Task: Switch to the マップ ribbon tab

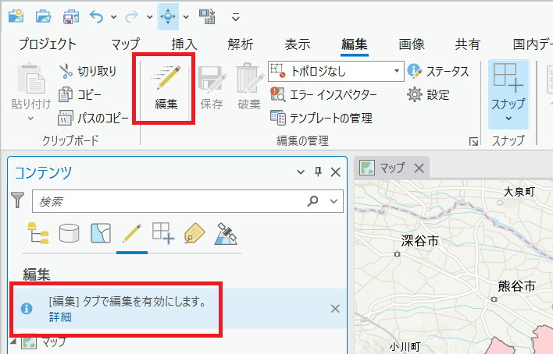Action: click(x=126, y=44)
